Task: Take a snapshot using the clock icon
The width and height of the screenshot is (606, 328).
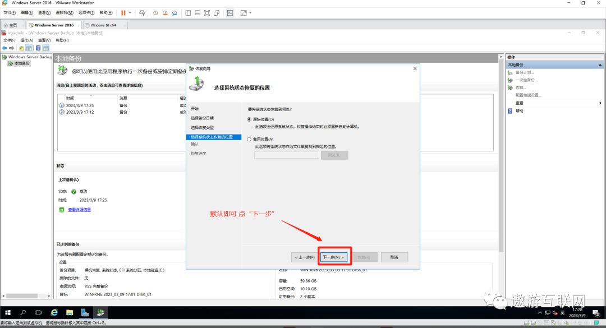Action: [x=155, y=13]
